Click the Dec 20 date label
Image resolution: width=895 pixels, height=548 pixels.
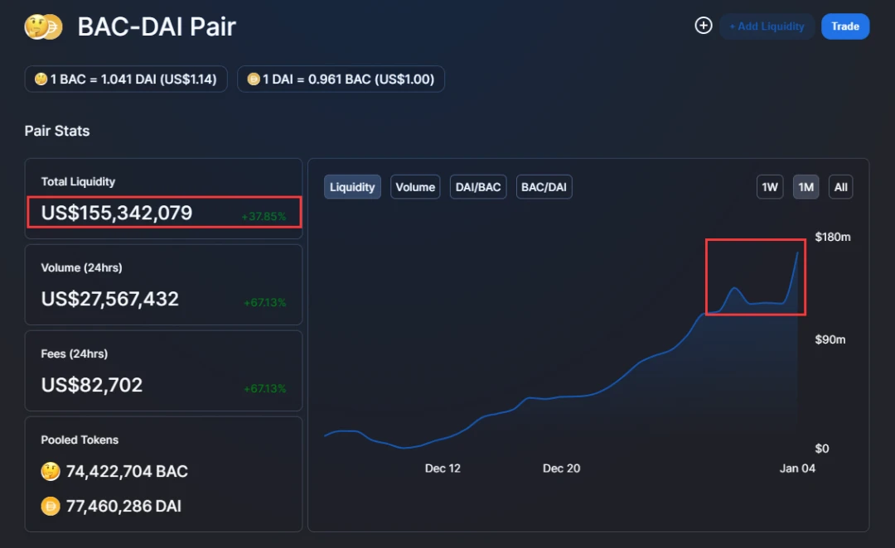click(x=561, y=469)
